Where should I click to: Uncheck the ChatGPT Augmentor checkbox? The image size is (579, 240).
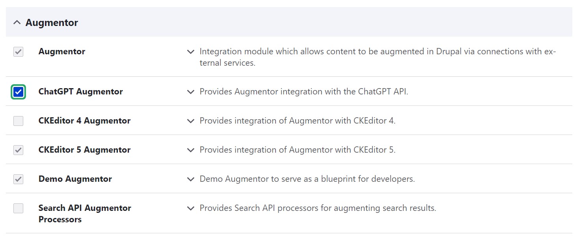(x=19, y=92)
